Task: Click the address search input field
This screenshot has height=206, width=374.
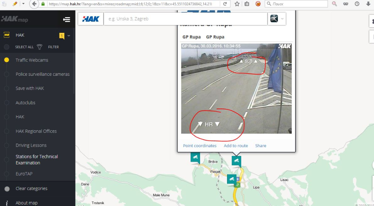Action: 186,19
